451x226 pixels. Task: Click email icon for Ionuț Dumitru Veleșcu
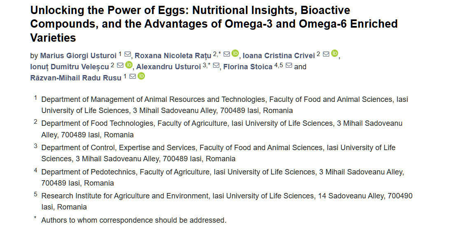coord(120,66)
